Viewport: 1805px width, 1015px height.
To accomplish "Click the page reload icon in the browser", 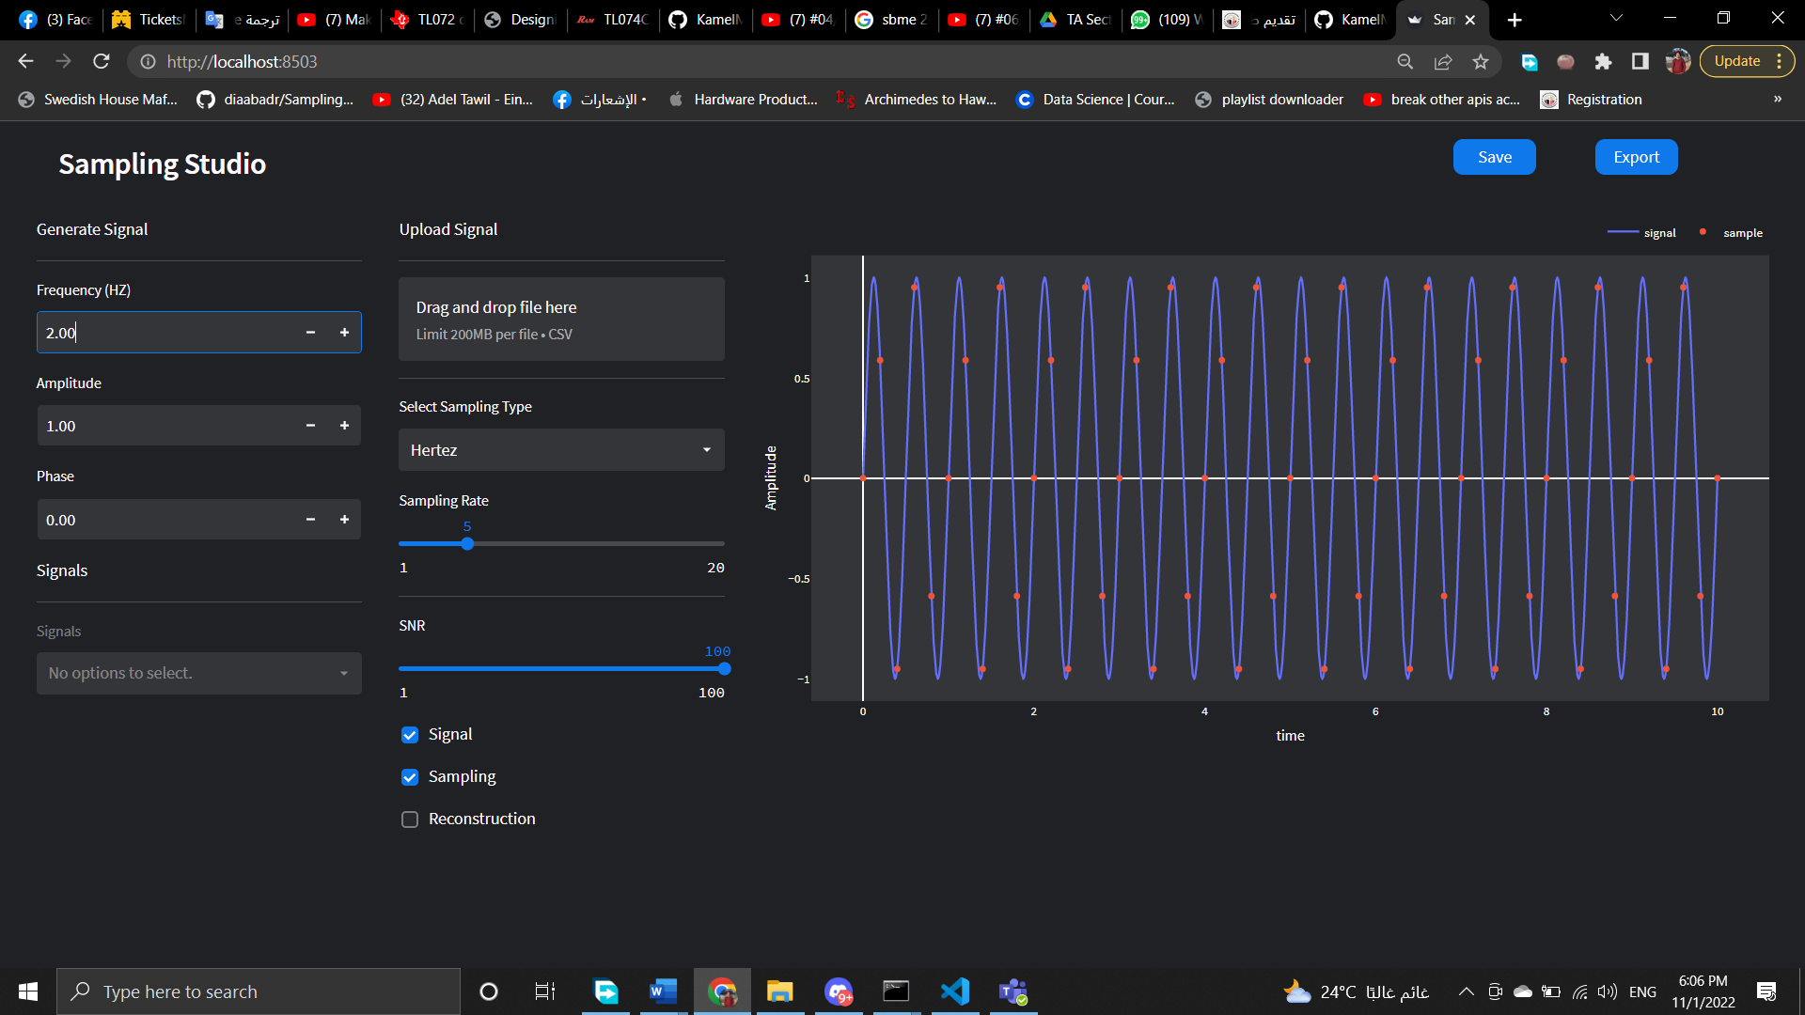I will click(102, 61).
